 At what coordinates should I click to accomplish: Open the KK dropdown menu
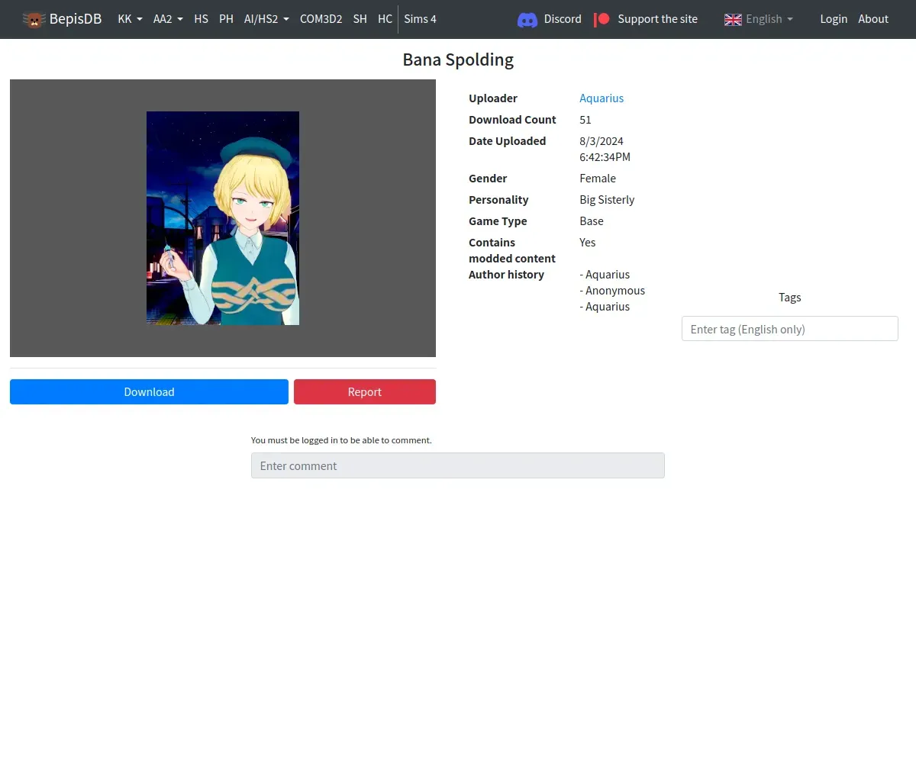click(x=130, y=19)
